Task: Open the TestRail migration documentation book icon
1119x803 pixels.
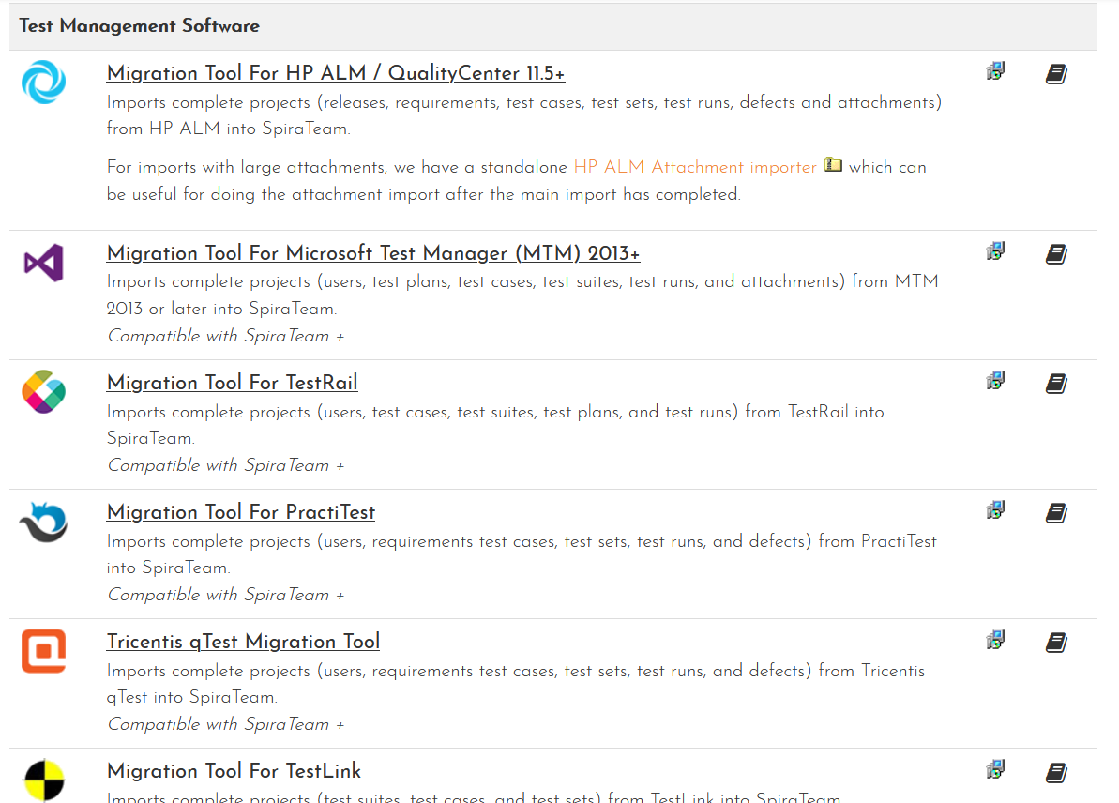Action: pos(1056,384)
